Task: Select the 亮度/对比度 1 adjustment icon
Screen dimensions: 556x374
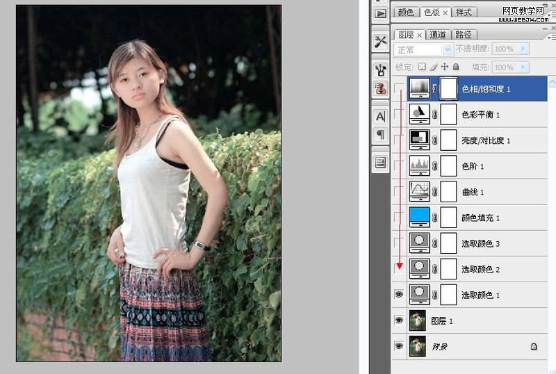Action: pos(420,140)
